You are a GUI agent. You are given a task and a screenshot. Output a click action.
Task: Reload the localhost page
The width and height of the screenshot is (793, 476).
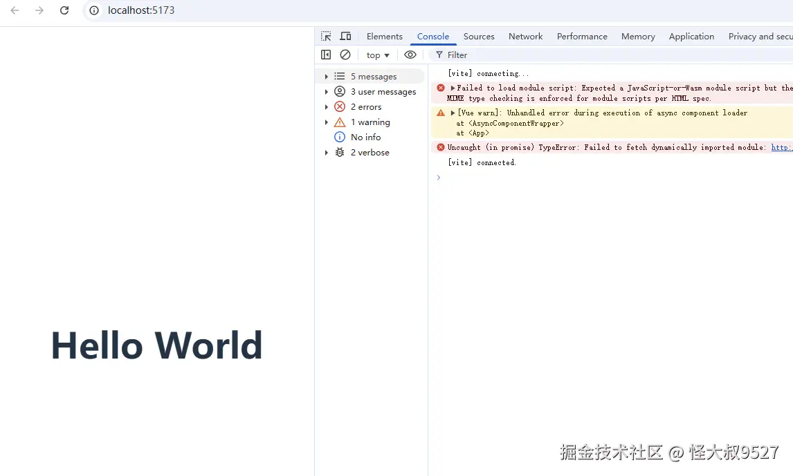(x=64, y=10)
